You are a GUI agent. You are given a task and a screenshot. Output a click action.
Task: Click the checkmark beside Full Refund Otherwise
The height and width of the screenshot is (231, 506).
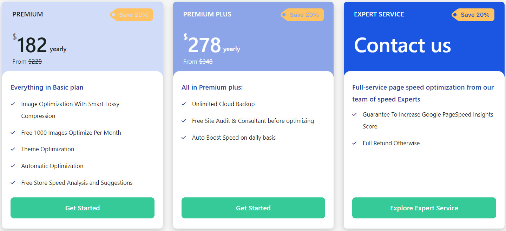(354, 143)
